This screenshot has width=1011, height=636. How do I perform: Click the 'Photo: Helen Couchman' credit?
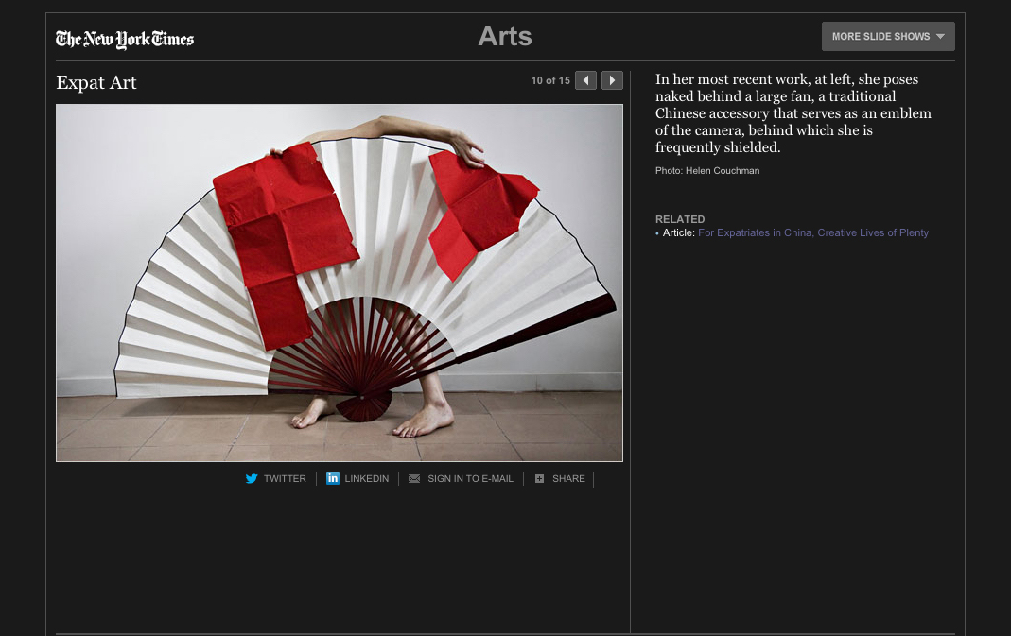pyautogui.click(x=707, y=171)
